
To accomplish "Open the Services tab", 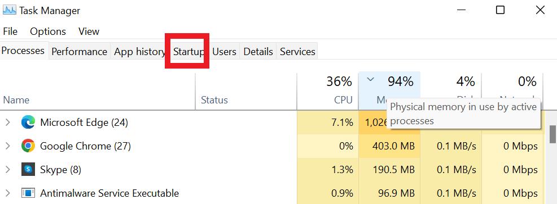I will [x=297, y=52].
